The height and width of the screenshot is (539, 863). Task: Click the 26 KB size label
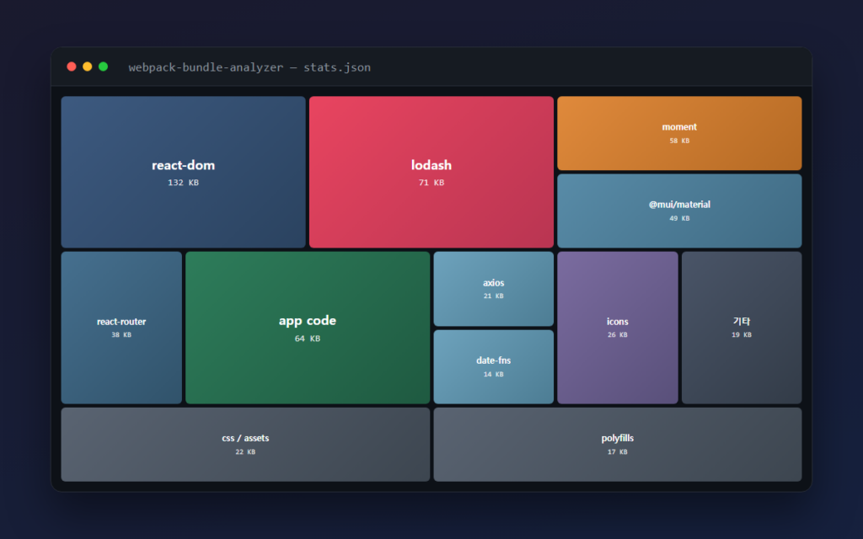[618, 335]
